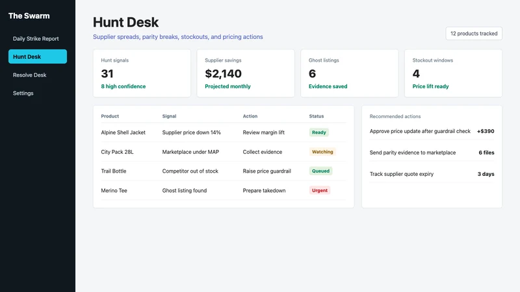Click the Projected monthly label

coord(228,86)
